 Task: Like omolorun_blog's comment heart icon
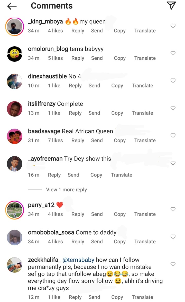click(x=173, y=53)
